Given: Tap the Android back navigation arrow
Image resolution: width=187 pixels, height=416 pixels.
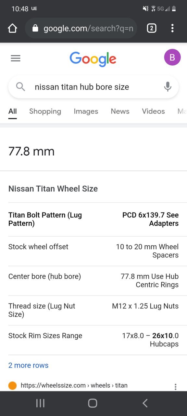Looking at the screenshot, I should pos(145,403).
